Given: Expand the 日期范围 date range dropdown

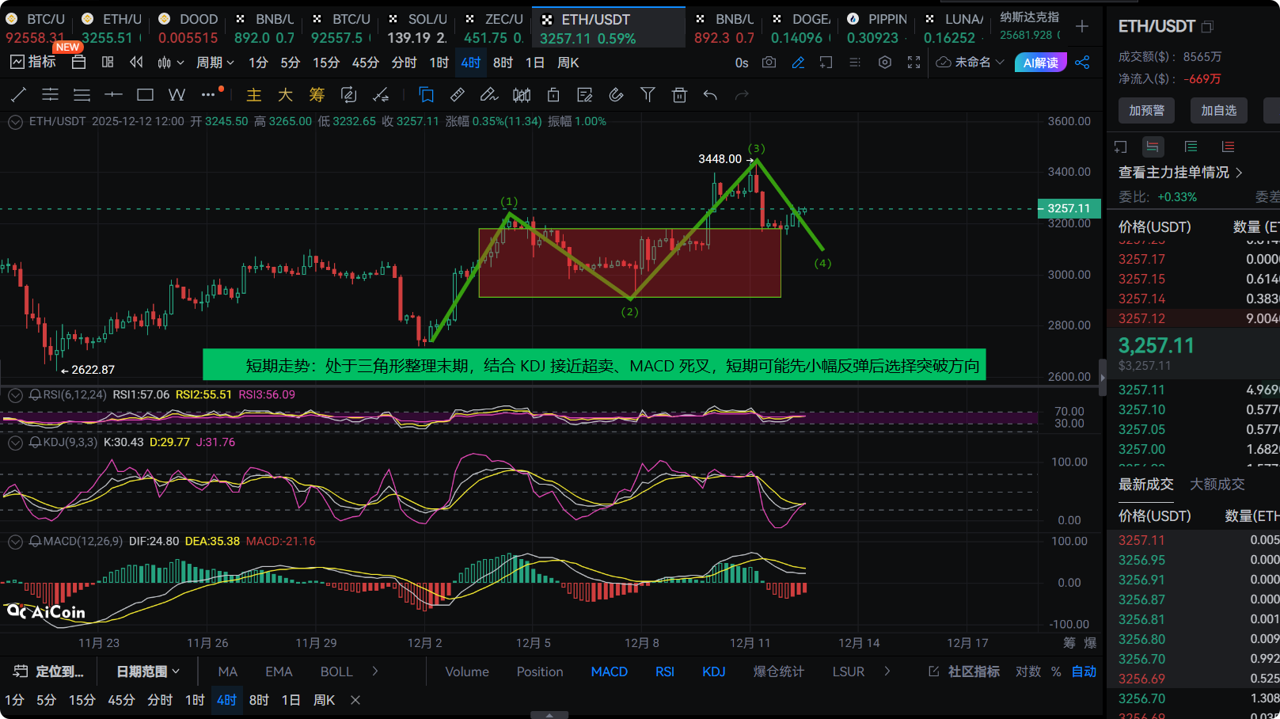Looking at the screenshot, I should click(x=148, y=671).
